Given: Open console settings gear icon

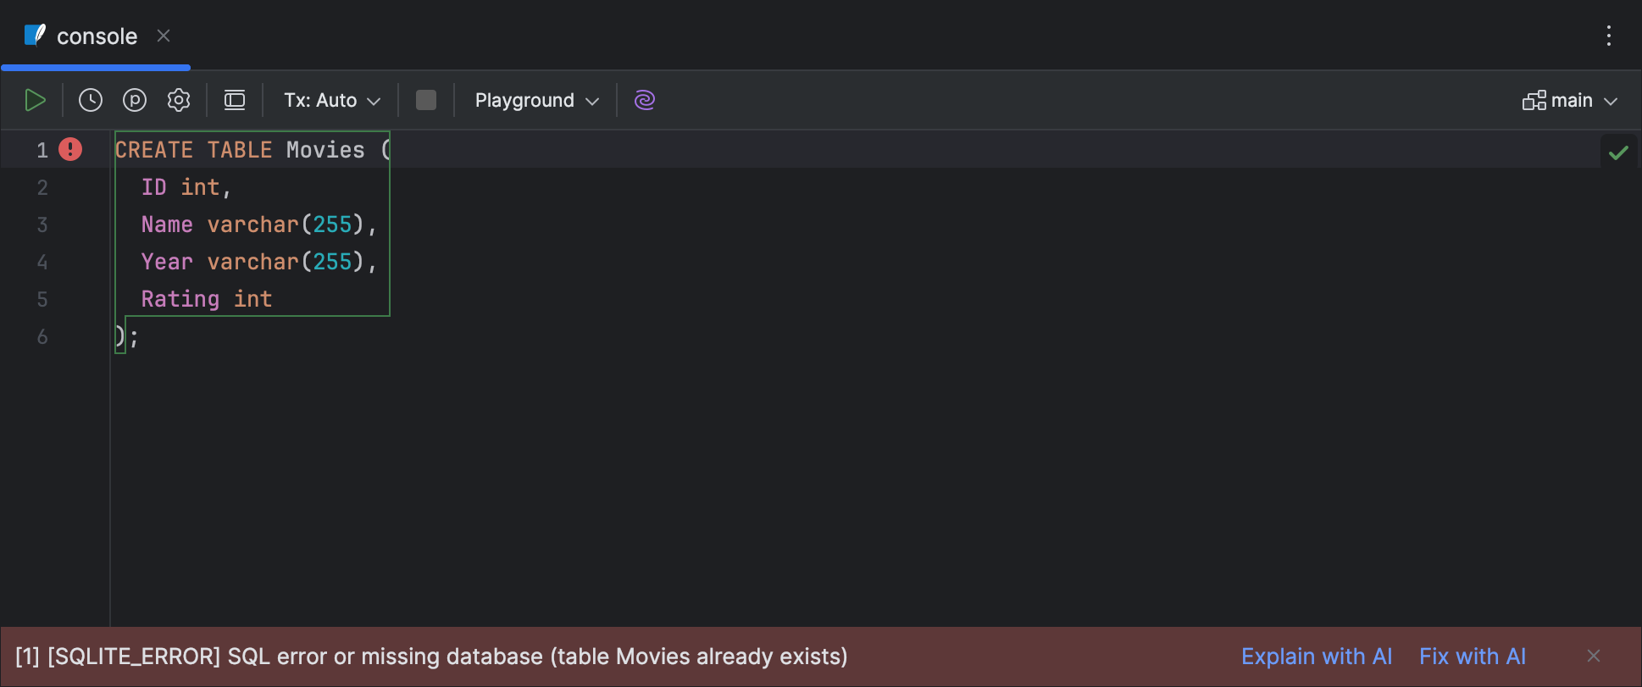Looking at the screenshot, I should tap(179, 101).
